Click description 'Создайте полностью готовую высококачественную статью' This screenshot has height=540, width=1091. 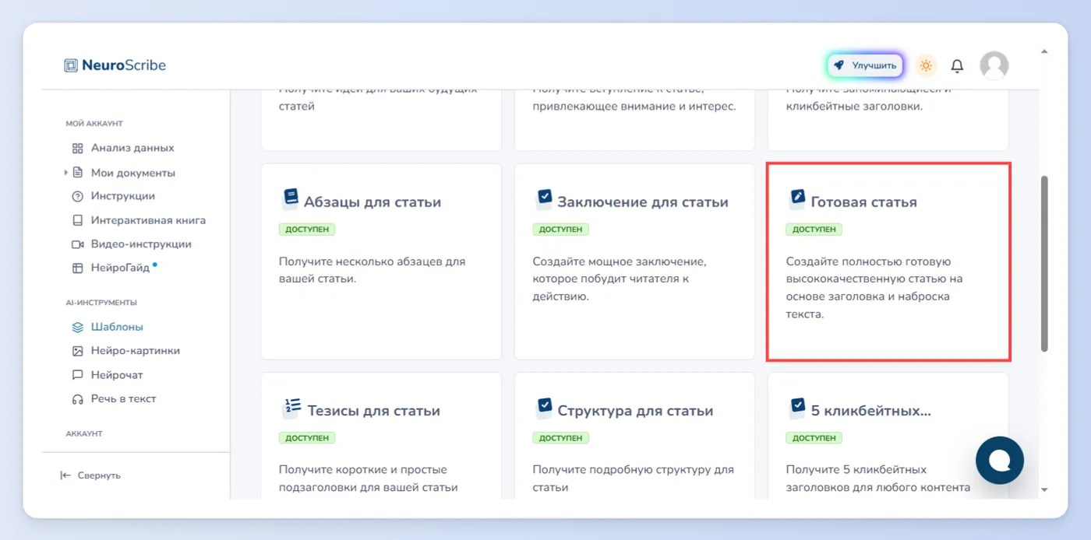tap(874, 288)
